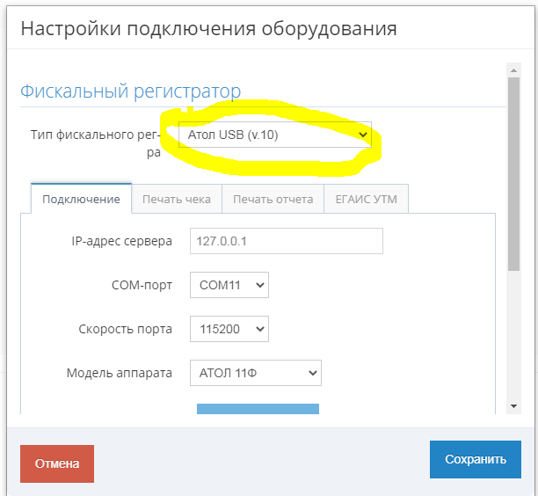Click the Настройки подключения оборудования dialog title
Viewport: 538px width, 496px height.
pos(208,28)
